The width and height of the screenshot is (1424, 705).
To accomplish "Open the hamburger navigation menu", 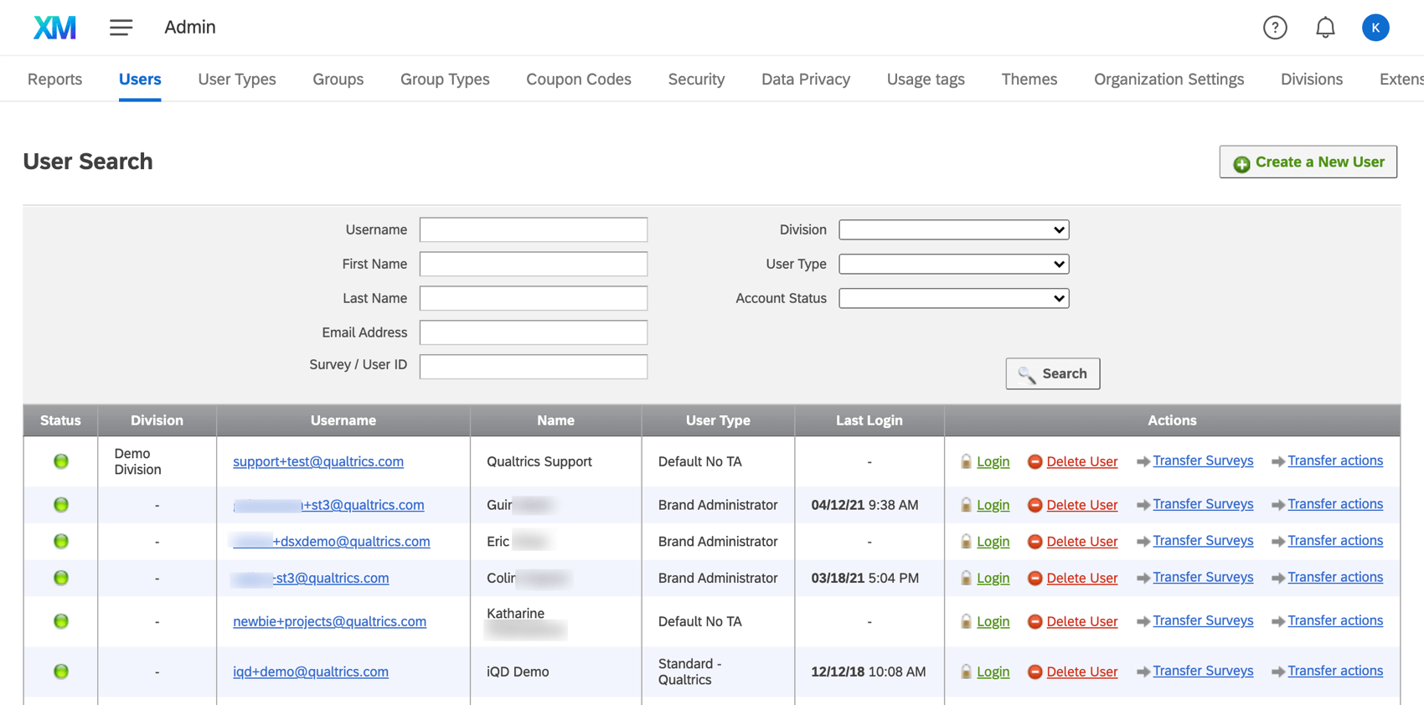I will 121,28.
